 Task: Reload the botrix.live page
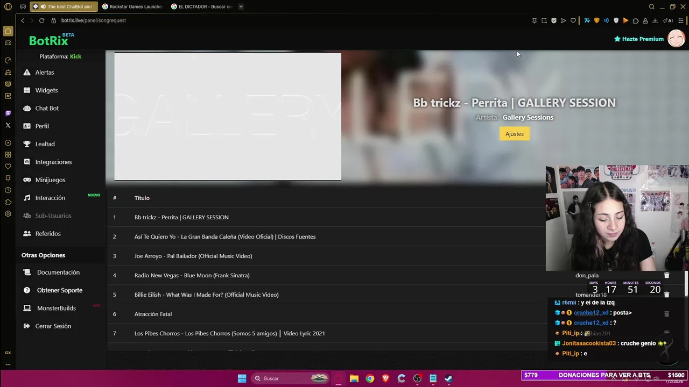pos(41,20)
